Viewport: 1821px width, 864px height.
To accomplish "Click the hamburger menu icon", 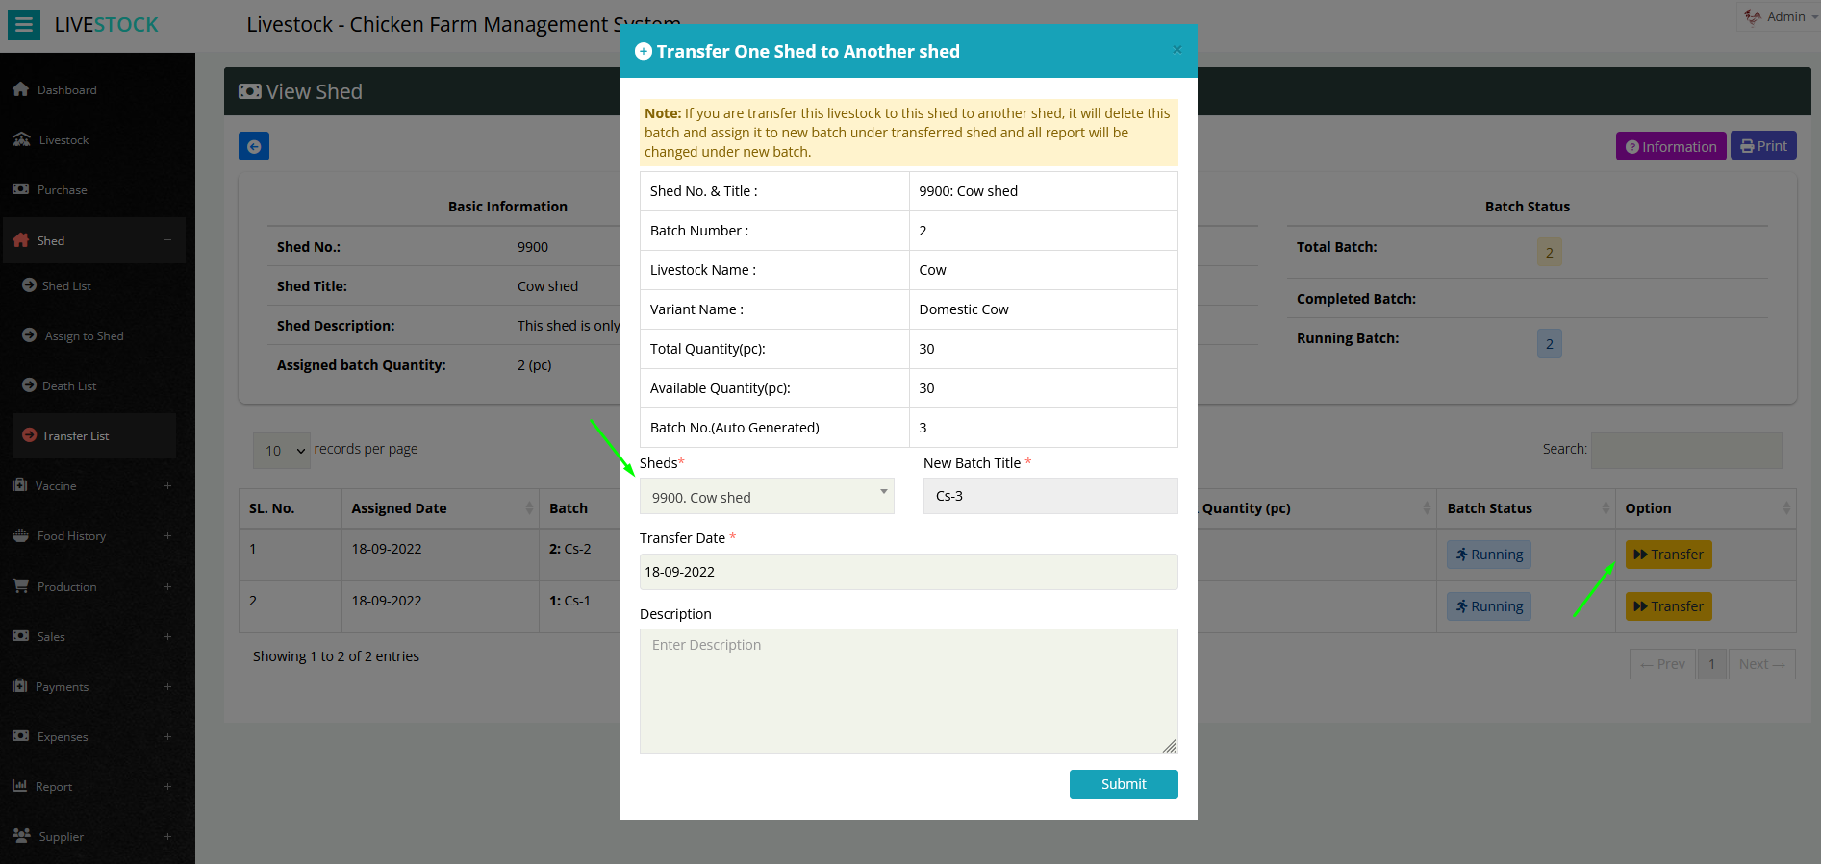I will tap(24, 25).
